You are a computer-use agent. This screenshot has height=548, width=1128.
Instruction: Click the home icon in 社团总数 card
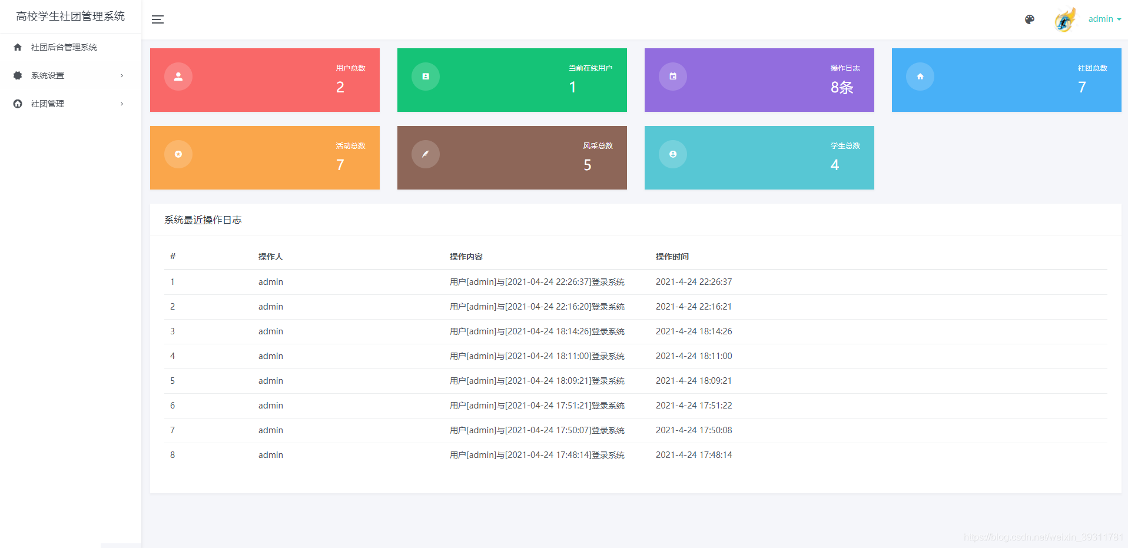pos(920,77)
